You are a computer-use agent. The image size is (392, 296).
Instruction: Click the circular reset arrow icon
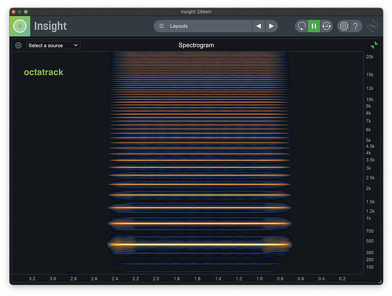pos(301,26)
